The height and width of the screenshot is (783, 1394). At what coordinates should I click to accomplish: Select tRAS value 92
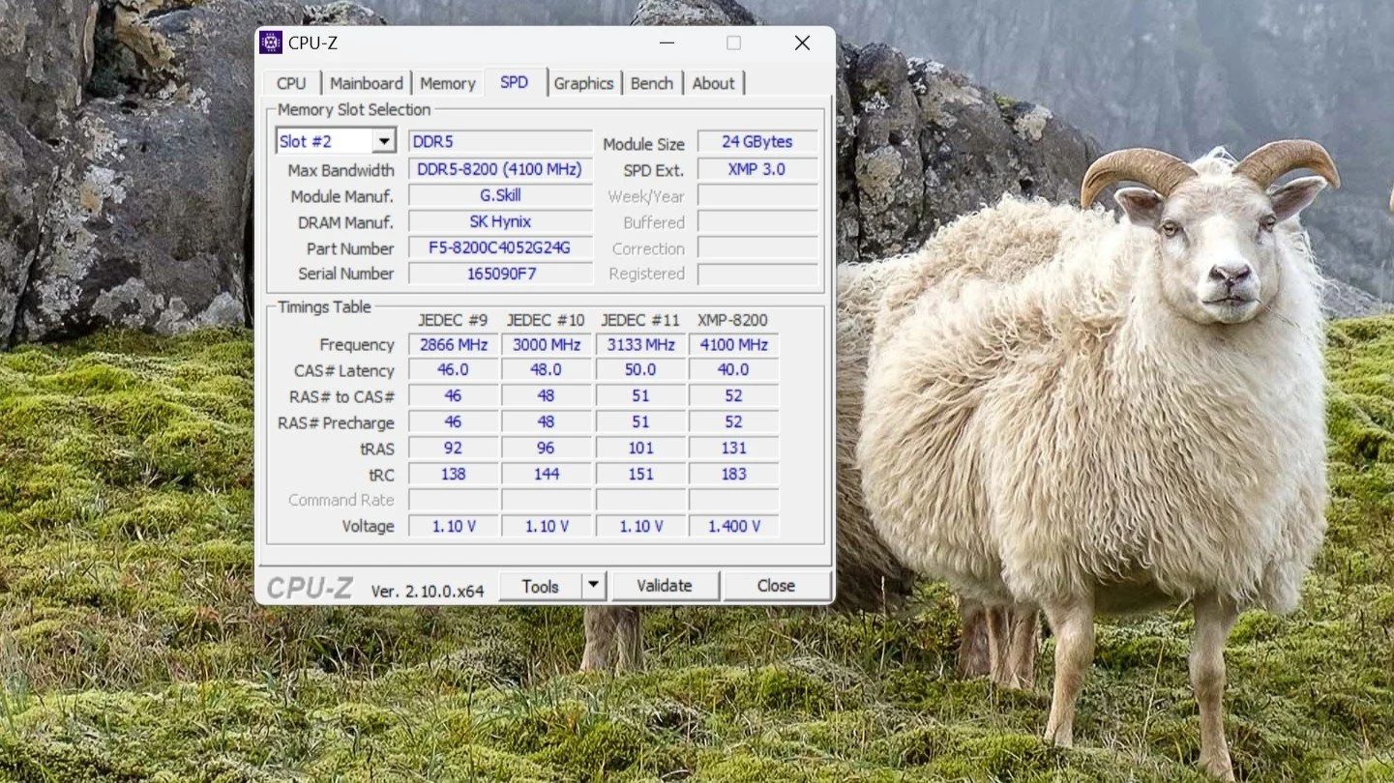pos(454,449)
